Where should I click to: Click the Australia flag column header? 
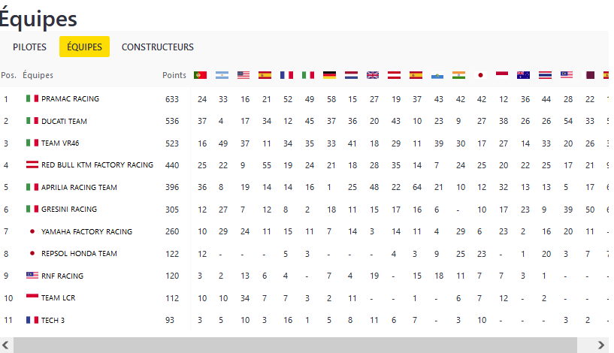coord(524,75)
